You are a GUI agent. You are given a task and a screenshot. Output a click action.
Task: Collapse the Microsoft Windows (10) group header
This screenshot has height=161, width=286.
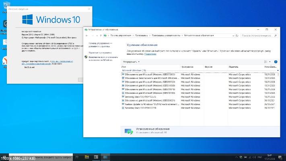pyautogui.click(x=134, y=70)
